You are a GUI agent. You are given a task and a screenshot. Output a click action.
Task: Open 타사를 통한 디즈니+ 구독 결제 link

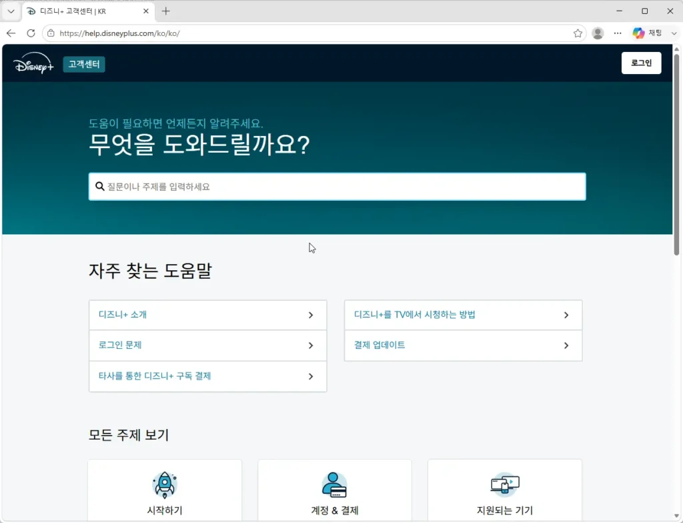pyautogui.click(x=155, y=376)
